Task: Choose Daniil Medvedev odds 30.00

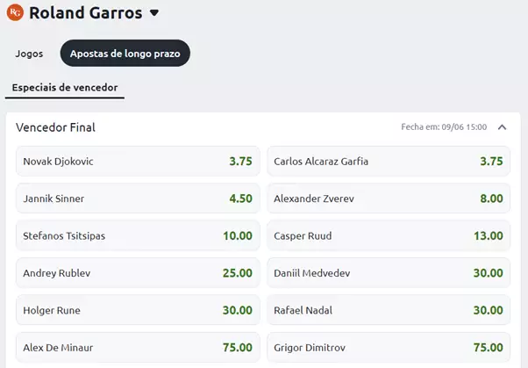Action: click(x=389, y=273)
